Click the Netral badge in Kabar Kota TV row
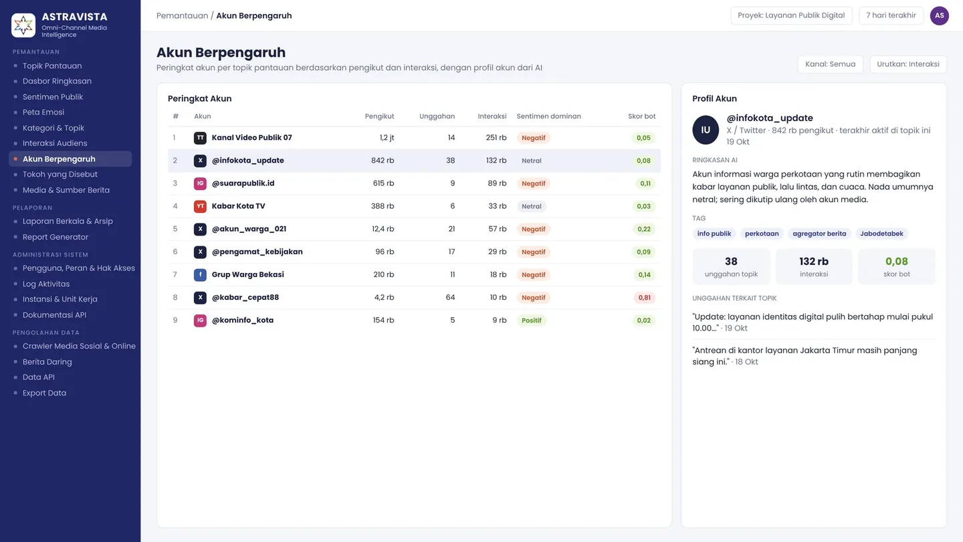This screenshot has height=542, width=963. pyautogui.click(x=532, y=207)
